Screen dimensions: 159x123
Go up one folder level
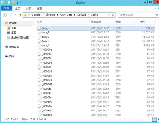[x=20, y=15]
